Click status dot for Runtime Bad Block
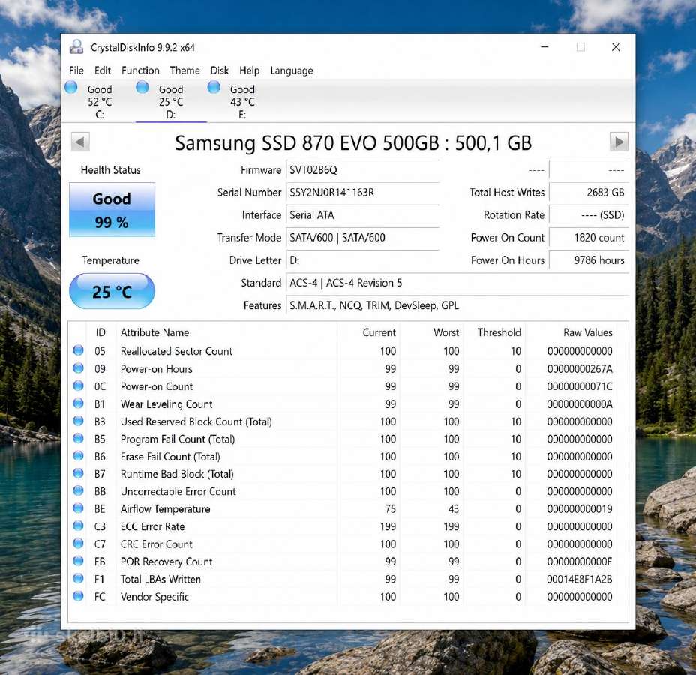696x675 pixels. click(x=78, y=473)
